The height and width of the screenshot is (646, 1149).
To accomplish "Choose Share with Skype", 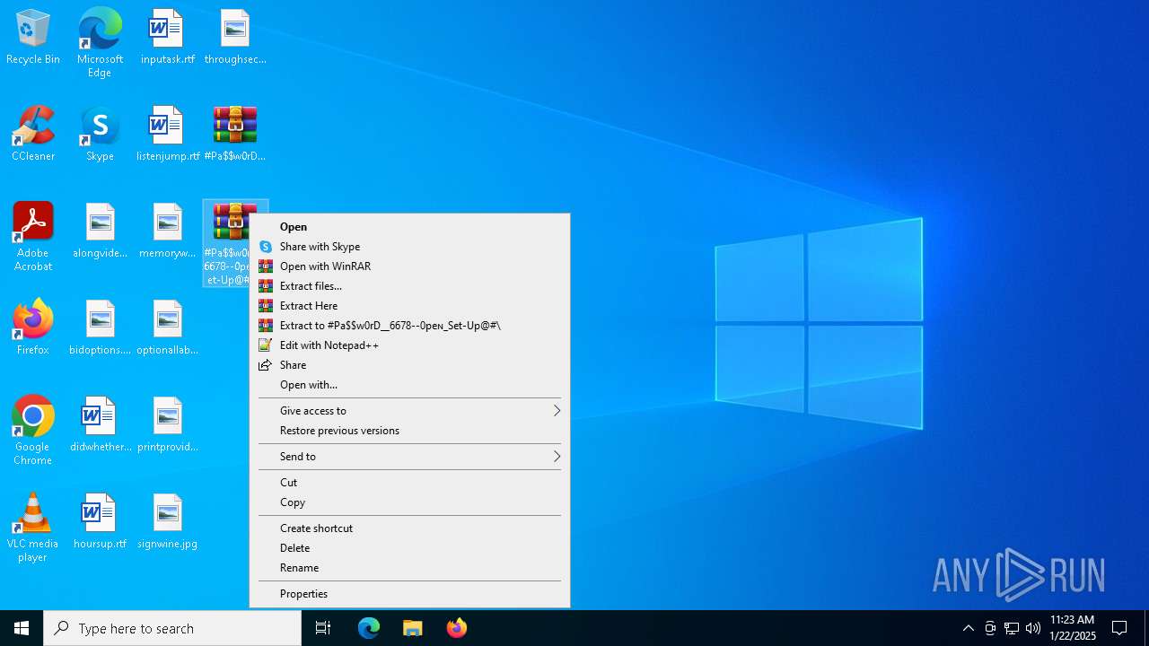I will [x=409, y=247].
